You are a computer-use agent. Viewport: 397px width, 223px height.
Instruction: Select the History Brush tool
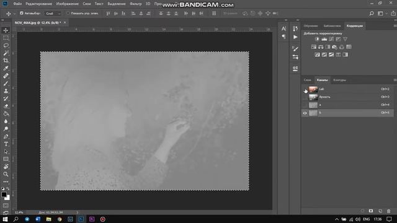6,98
